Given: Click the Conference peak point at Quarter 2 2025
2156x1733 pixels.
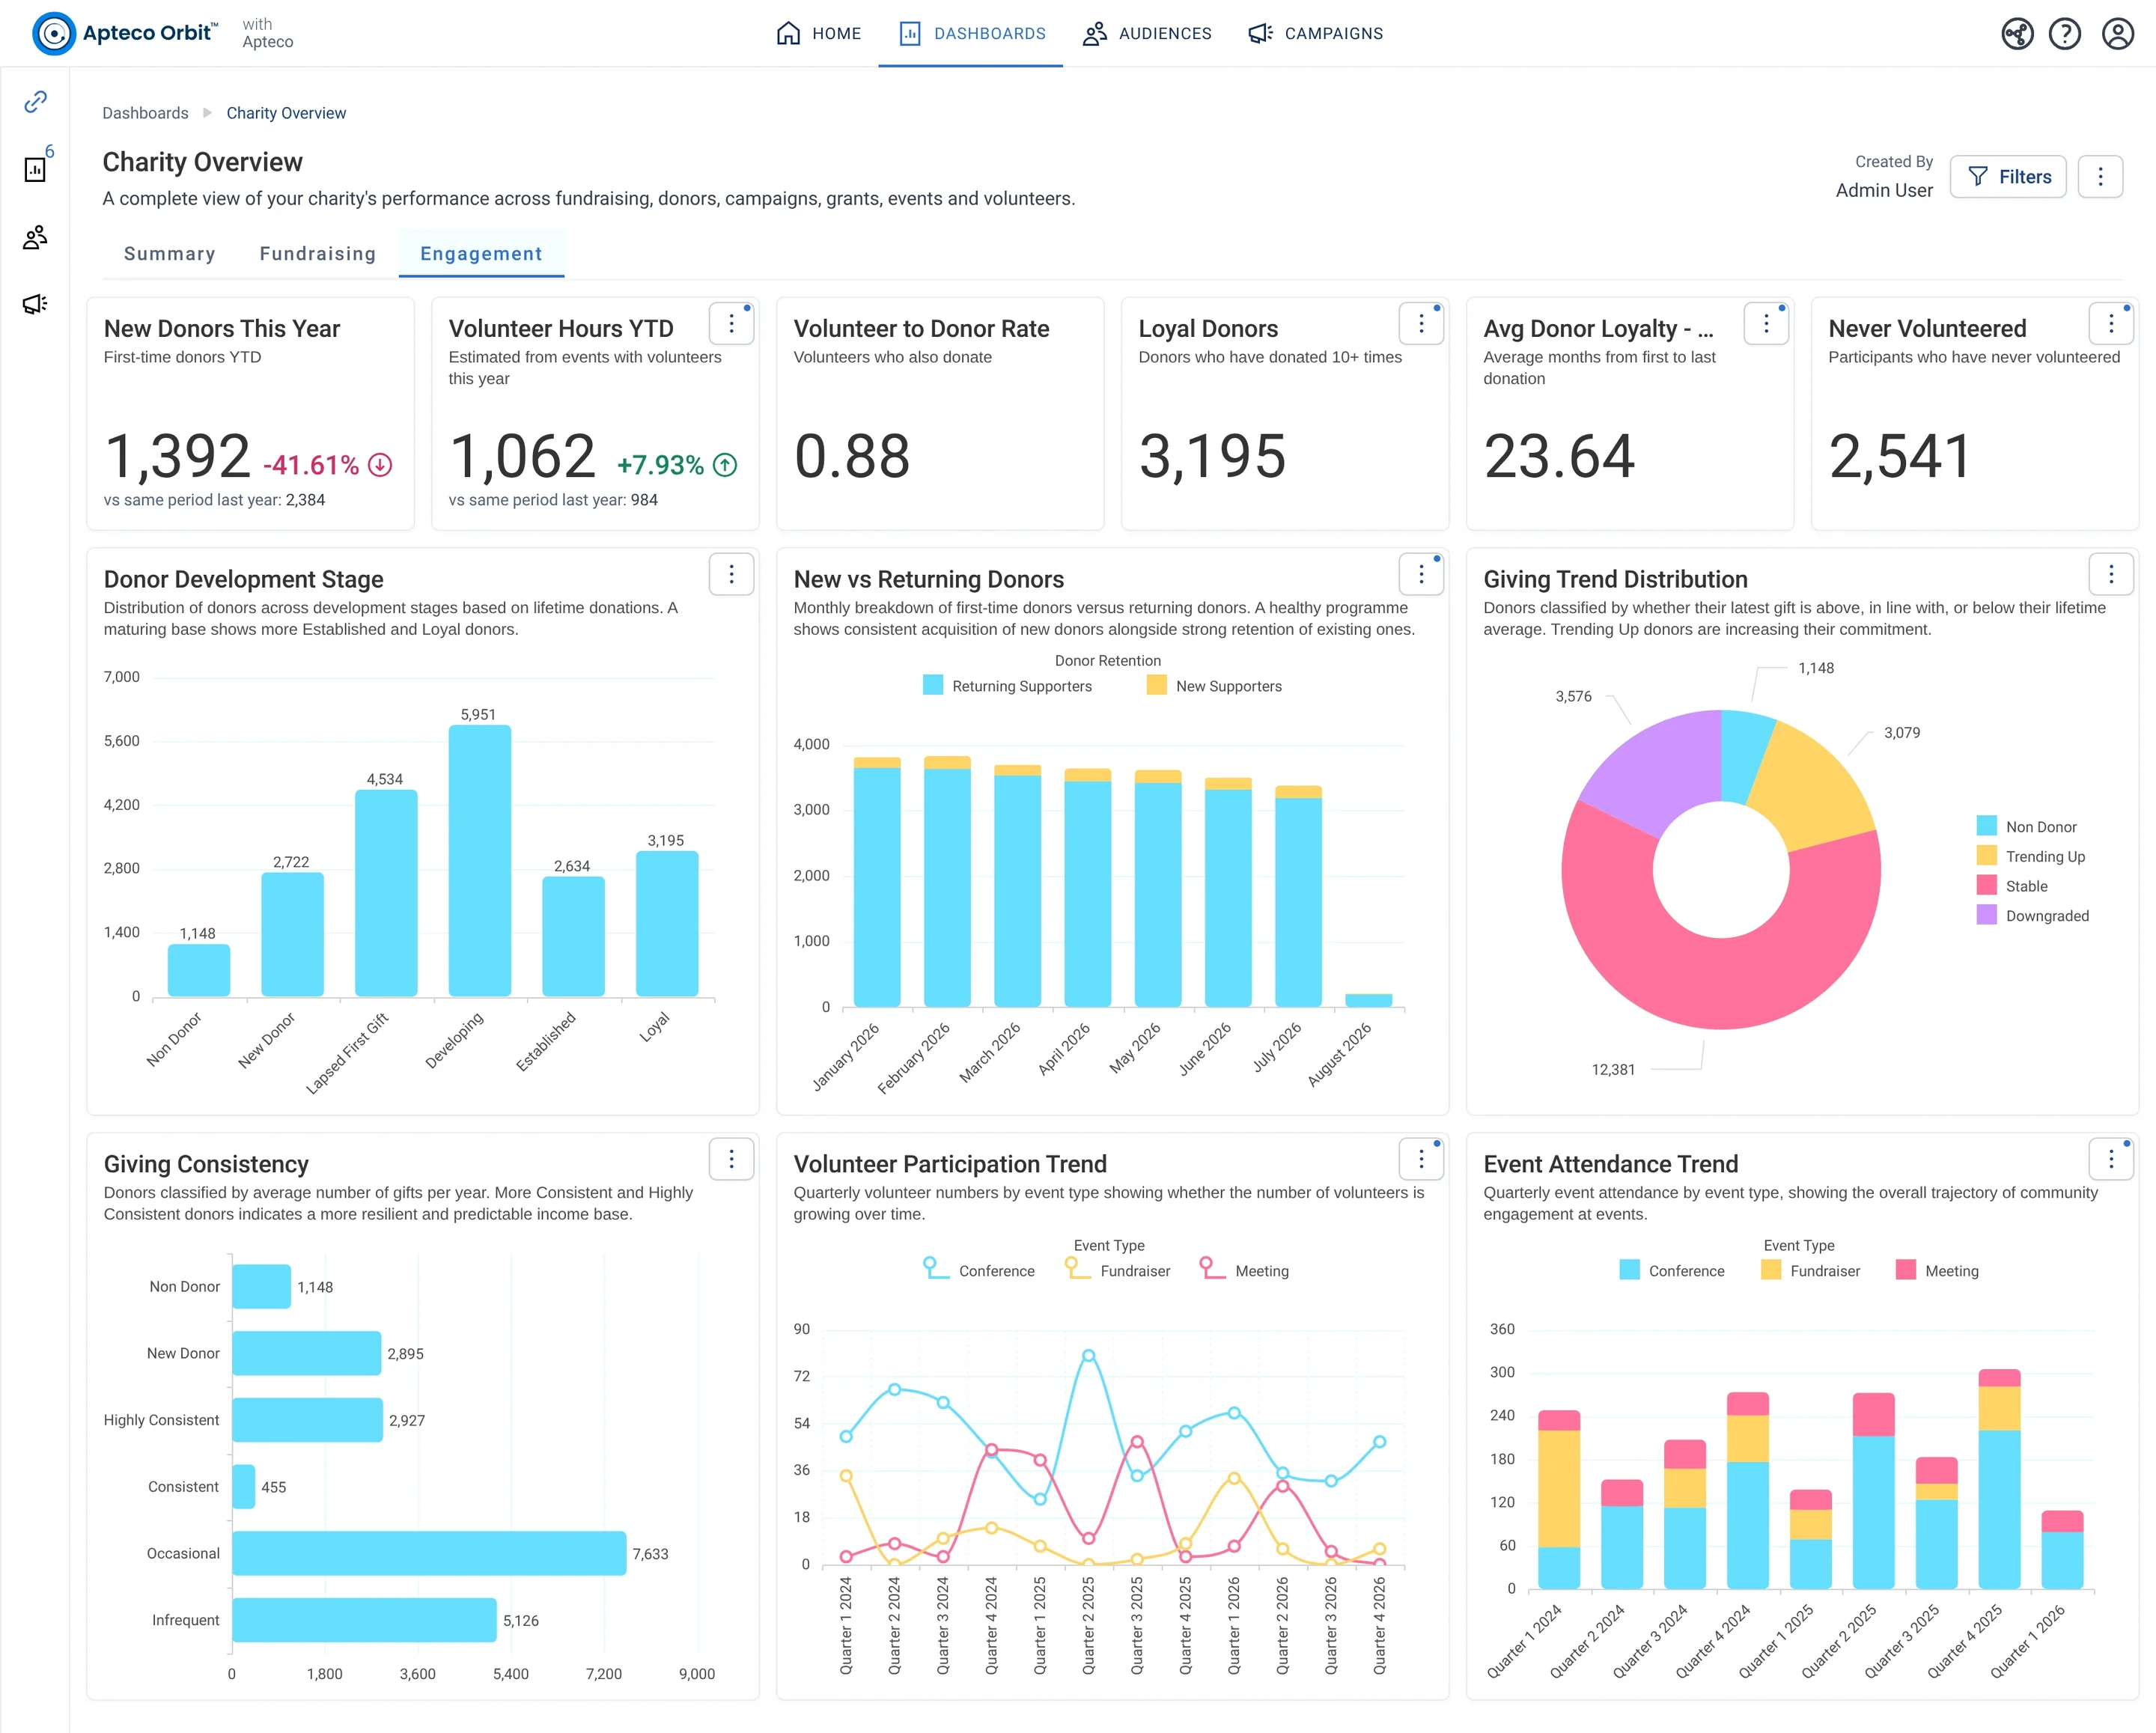Looking at the screenshot, I should pos(1088,1356).
